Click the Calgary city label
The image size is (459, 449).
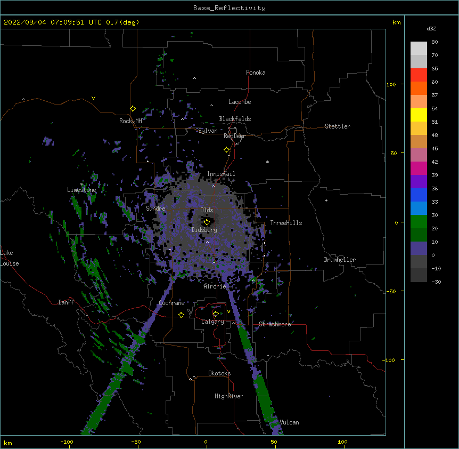212,322
